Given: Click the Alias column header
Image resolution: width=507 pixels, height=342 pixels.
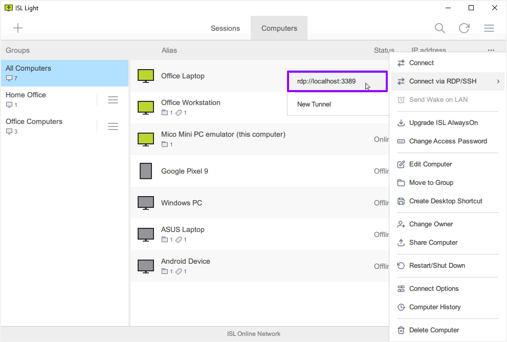Looking at the screenshot, I should point(169,50).
